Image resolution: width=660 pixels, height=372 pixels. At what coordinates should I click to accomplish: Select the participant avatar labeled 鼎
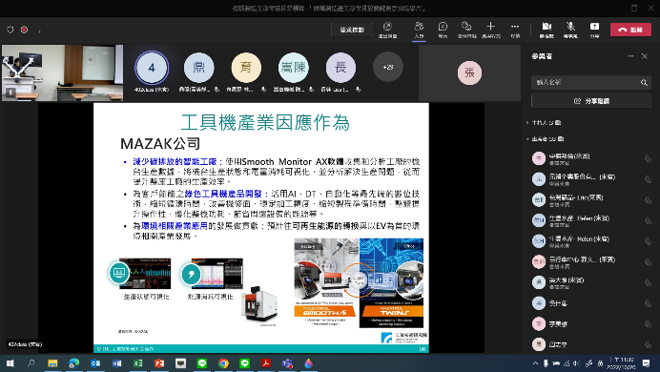pyautogui.click(x=199, y=68)
